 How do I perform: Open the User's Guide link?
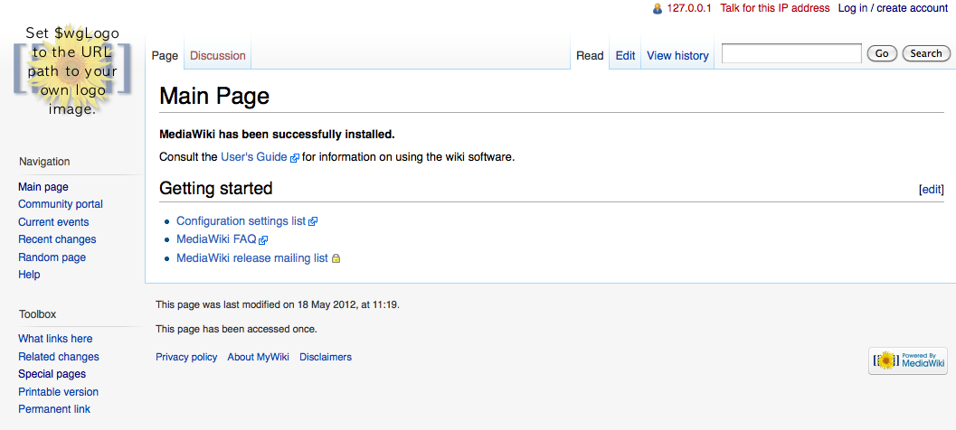253,157
